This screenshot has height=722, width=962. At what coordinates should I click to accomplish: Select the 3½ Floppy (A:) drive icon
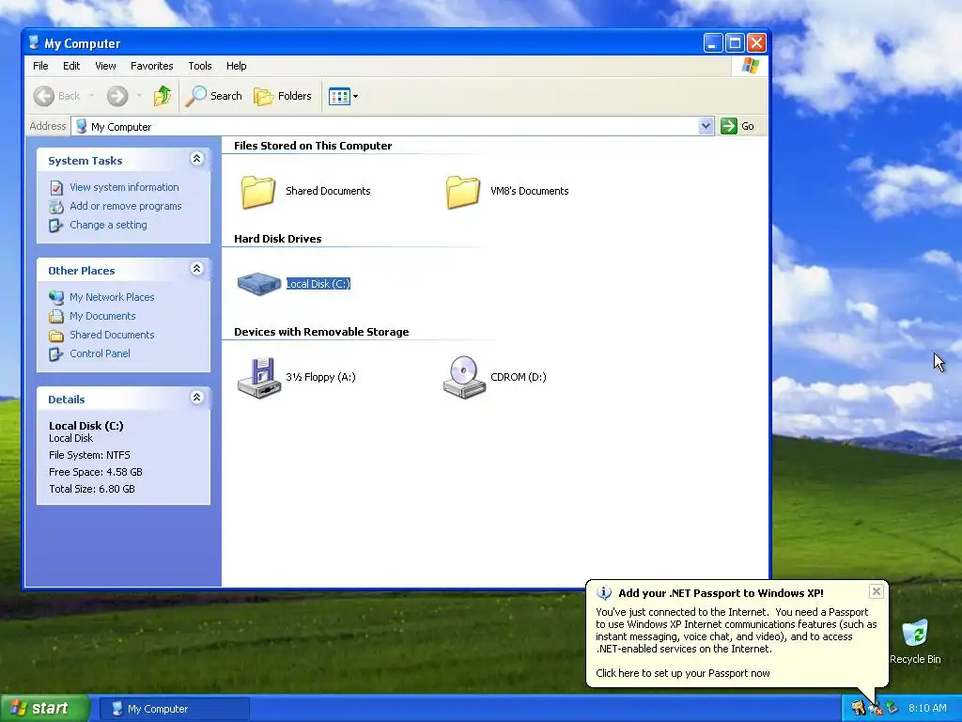coord(259,378)
